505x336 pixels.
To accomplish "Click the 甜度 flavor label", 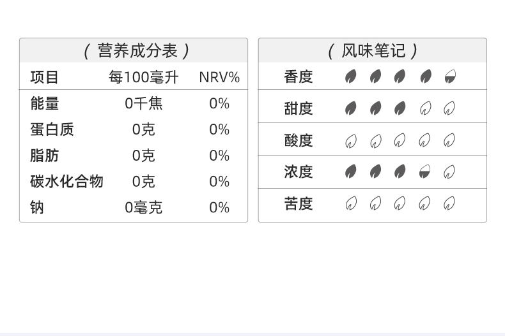I will [x=299, y=108].
